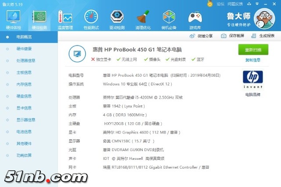Open 功耗估算 sidebar entry
This screenshot has height=187, width=281.
(x=24, y=155)
